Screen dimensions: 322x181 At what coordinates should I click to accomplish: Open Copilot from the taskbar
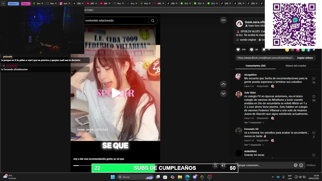tap(172, 177)
